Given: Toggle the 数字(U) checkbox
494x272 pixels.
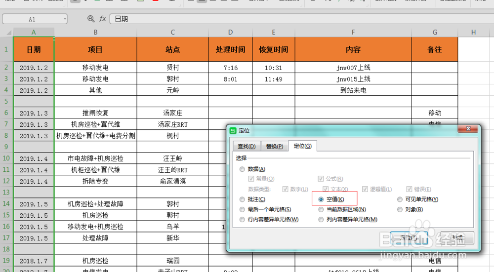Looking at the screenshot, I should pyautogui.click(x=285, y=189).
